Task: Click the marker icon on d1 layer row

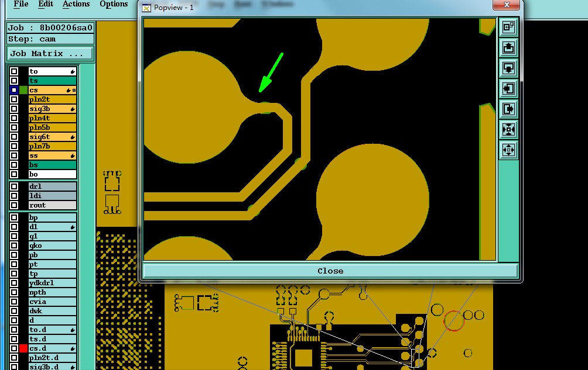Action: coord(73,227)
